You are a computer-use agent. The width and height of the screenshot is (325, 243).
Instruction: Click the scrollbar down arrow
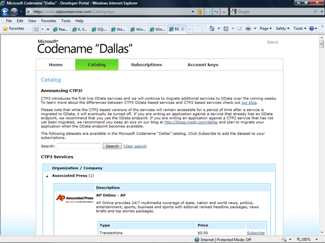[321, 232]
